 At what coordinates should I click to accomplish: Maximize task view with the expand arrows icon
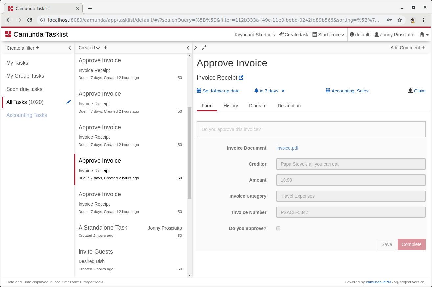pyautogui.click(x=204, y=48)
